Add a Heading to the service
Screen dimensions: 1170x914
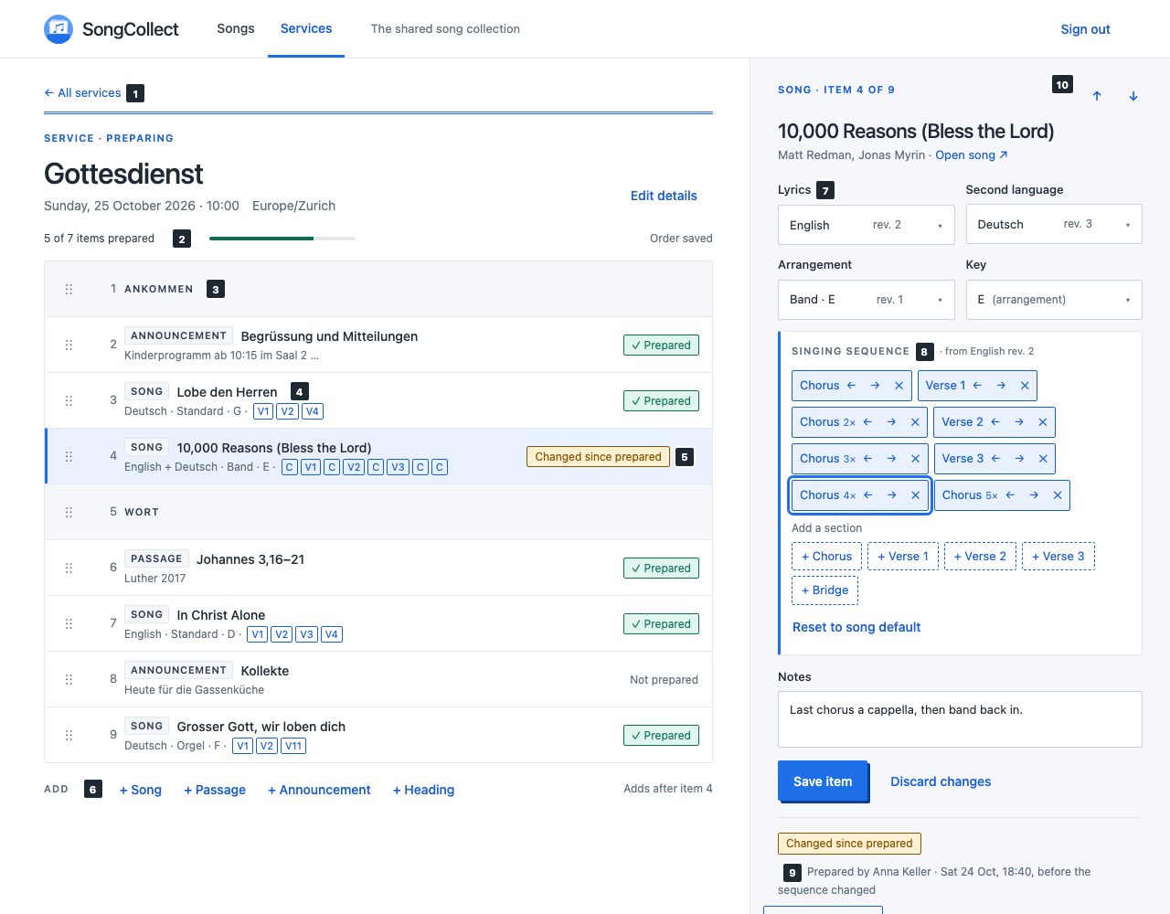pyautogui.click(x=423, y=790)
